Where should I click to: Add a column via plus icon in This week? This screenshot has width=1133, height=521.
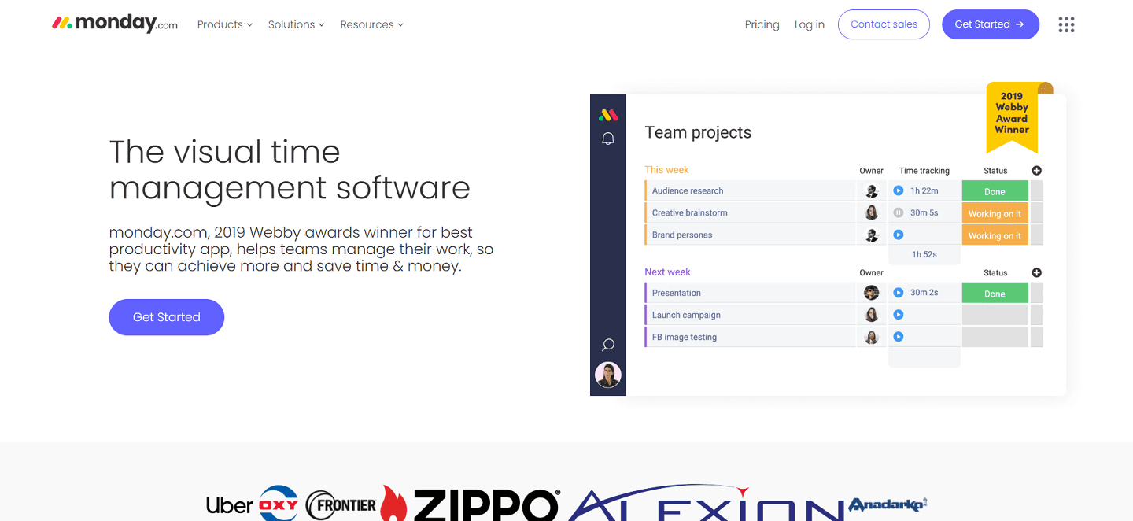coord(1036,170)
